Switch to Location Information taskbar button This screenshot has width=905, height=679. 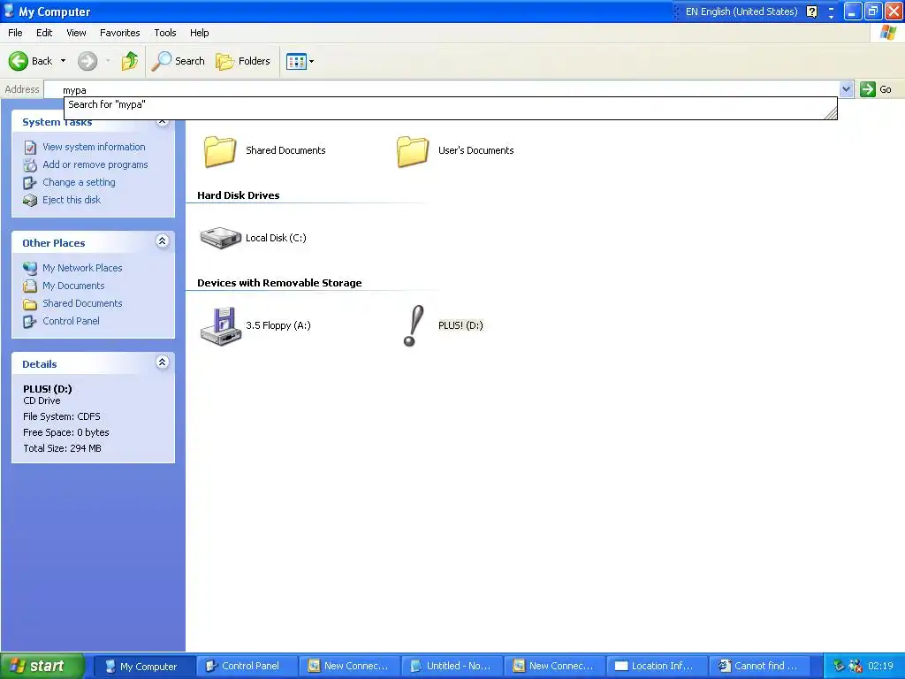pos(657,667)
